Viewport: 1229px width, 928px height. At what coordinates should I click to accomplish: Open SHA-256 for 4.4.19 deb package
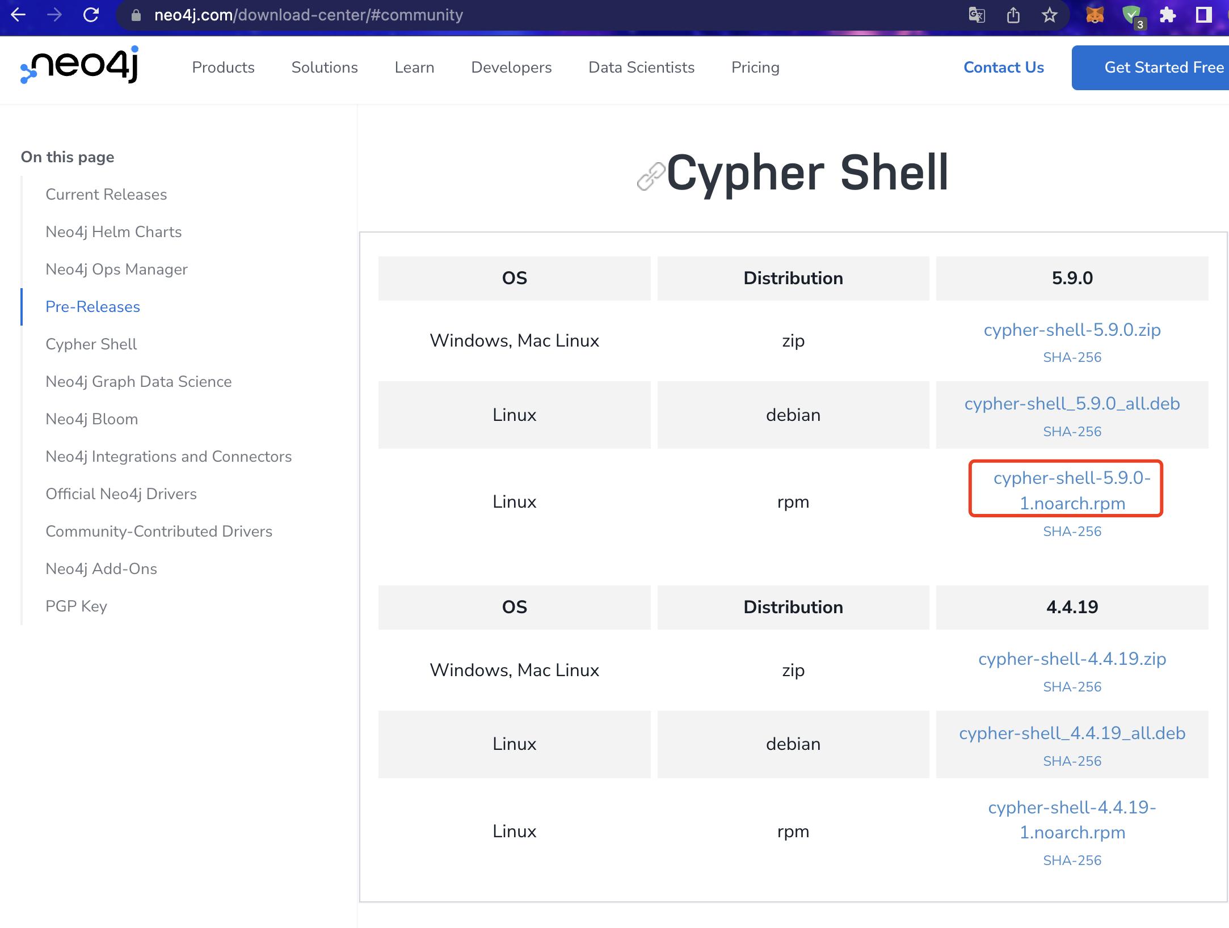pyautogui.click(x=1072, y=761)
